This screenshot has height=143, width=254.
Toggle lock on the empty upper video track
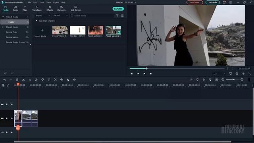(x=7, y=104)
